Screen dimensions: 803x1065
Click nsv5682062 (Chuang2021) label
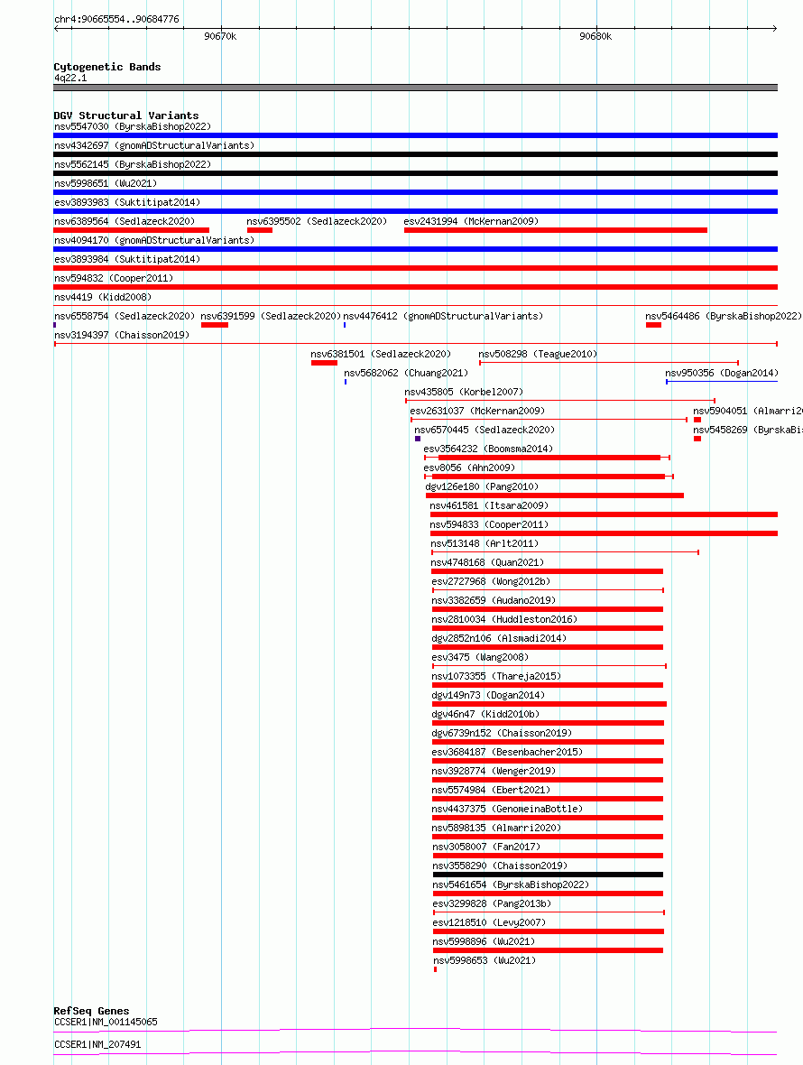(x=406, y=374)
